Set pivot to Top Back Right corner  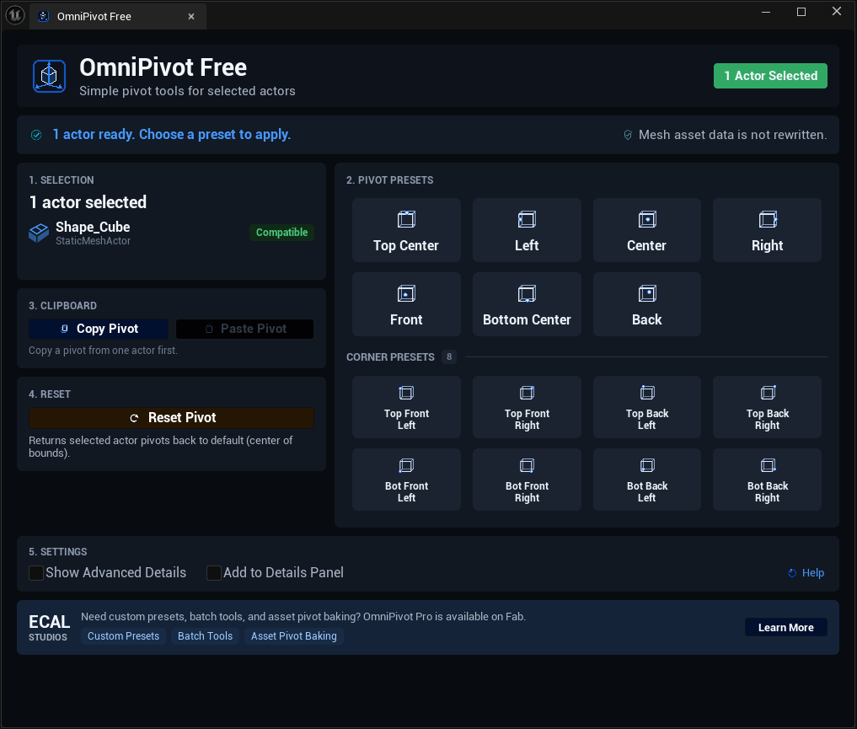pos(767,407)
